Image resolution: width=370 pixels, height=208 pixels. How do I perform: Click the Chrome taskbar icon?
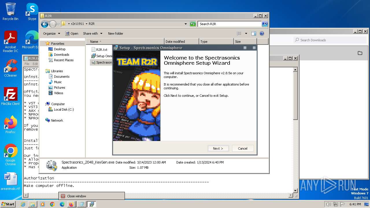pyautogui.click(x=52, y=204)
